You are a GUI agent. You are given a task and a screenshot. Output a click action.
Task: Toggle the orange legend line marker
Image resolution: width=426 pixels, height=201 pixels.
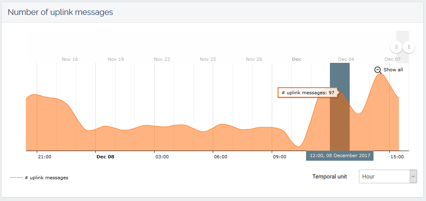point(16,178)
